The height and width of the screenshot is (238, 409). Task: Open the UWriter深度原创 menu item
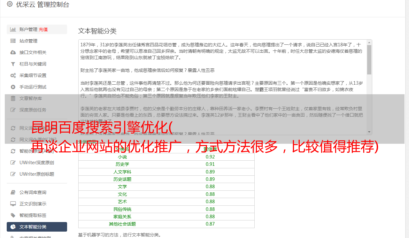37,163
